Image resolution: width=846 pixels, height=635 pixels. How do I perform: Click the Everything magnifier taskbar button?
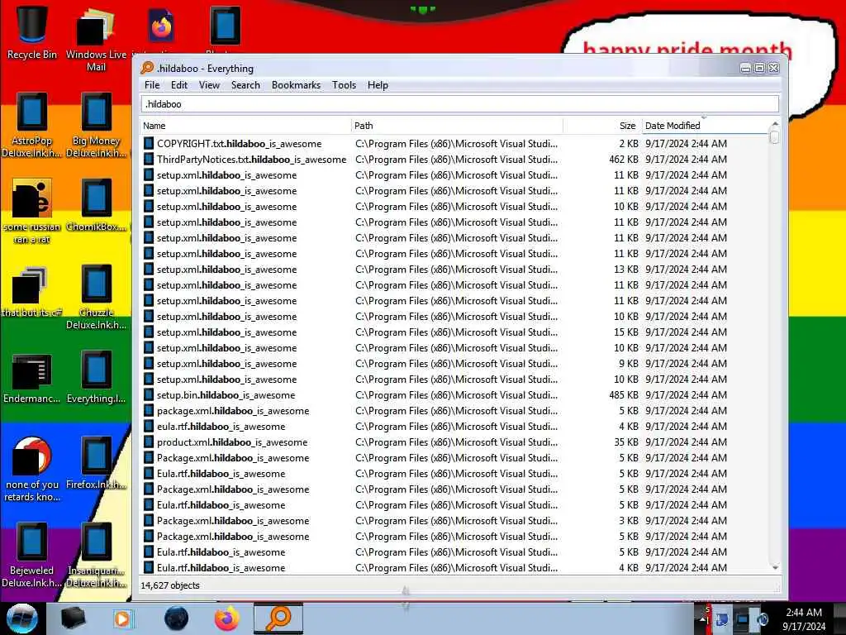point(279,618)
